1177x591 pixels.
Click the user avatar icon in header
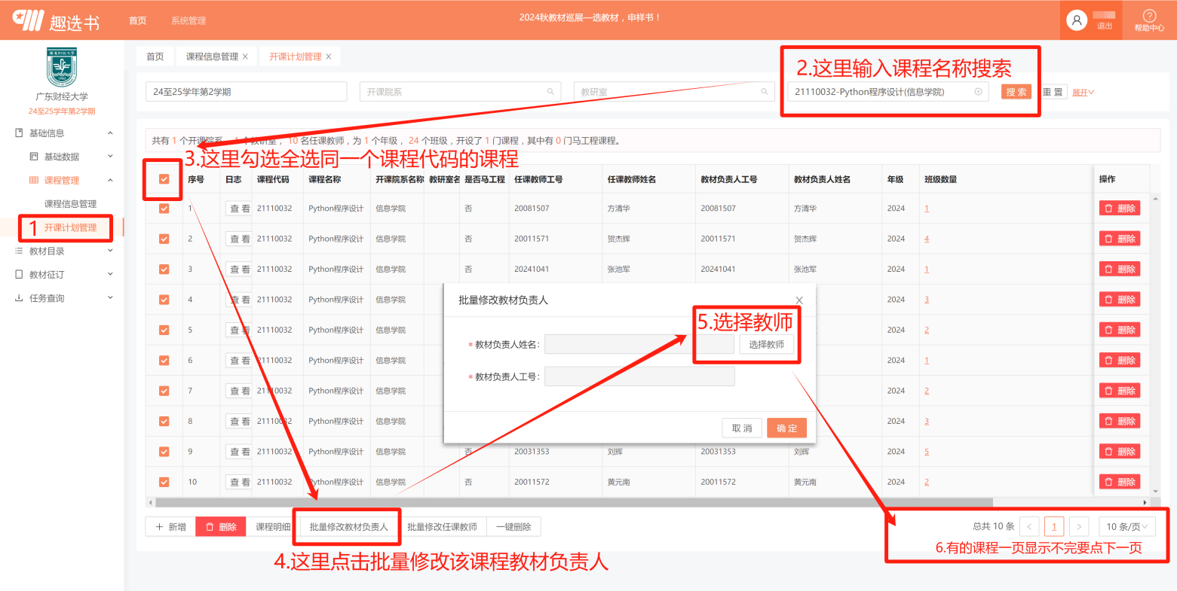pos(1077,21)
